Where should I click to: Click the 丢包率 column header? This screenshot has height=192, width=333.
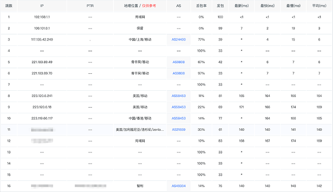pos(201,6)
